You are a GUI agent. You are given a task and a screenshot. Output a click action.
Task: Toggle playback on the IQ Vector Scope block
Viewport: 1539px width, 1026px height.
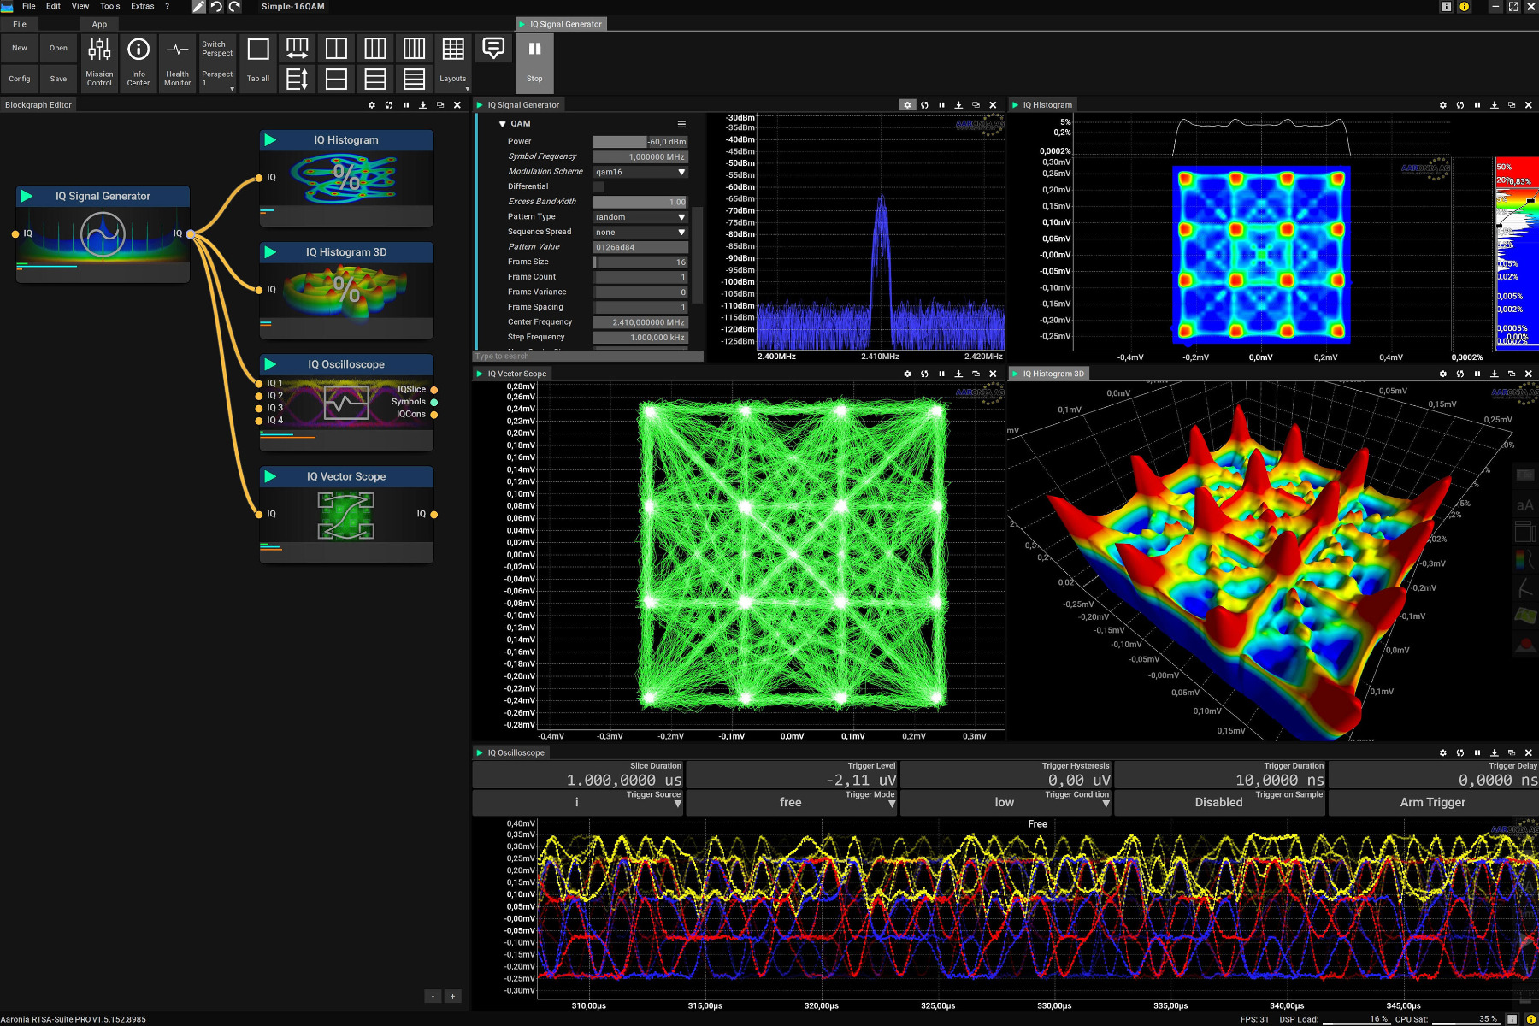pyautogui.click(x=272, y=476)
